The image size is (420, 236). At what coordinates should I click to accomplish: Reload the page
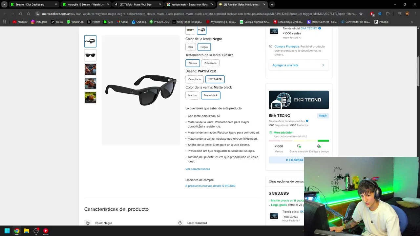coord(20,14)
